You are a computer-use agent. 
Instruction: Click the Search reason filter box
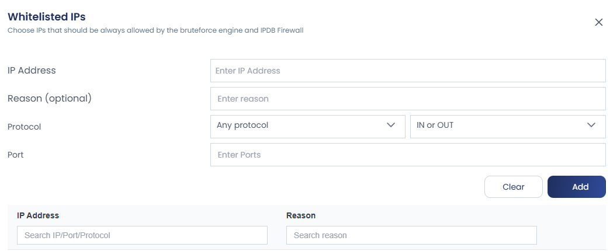pos(411,235)
